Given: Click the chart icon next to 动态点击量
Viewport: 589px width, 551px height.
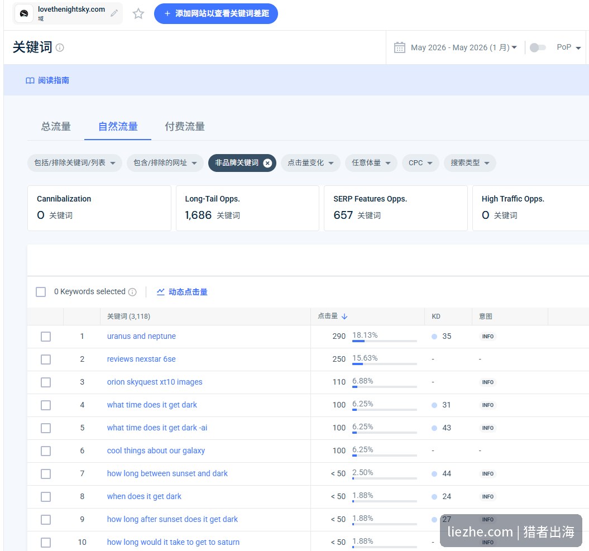Looking at the screenshot, I should [160, 292].
